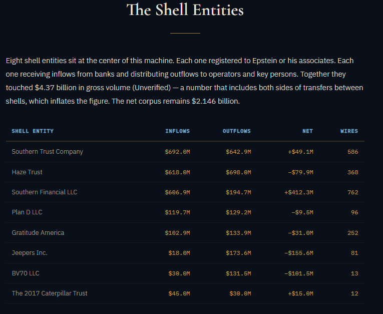Viewport: 383px width, 314px height.
Task: Sort by the Inflows column header
Action: pyautogui.click(x=177, y=131)
